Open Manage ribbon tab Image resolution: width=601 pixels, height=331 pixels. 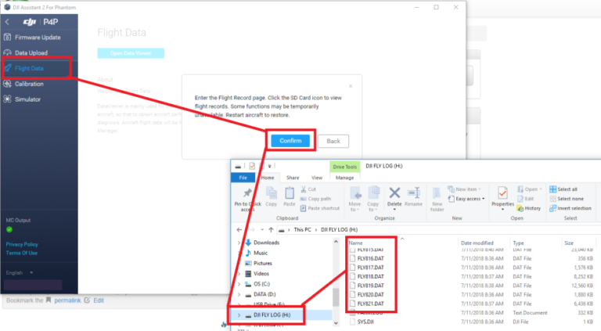[344, 178]
